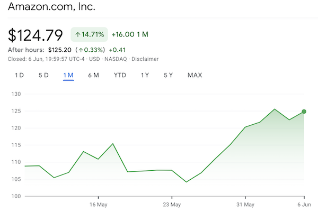Select the 1M range tab

68,75
